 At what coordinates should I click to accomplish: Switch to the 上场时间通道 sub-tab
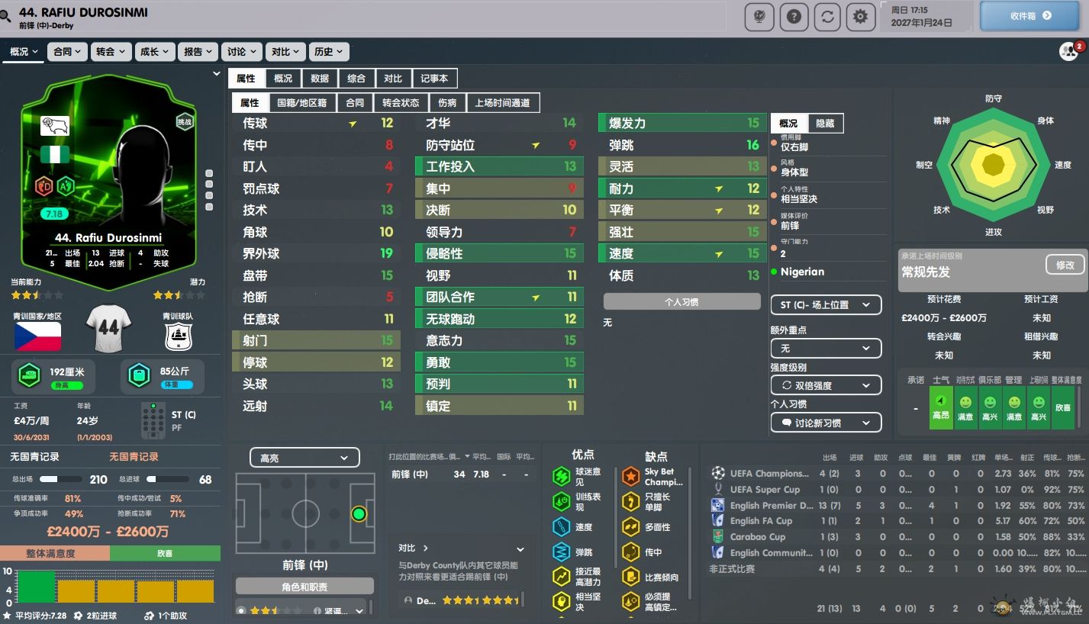tap(502, 102)
